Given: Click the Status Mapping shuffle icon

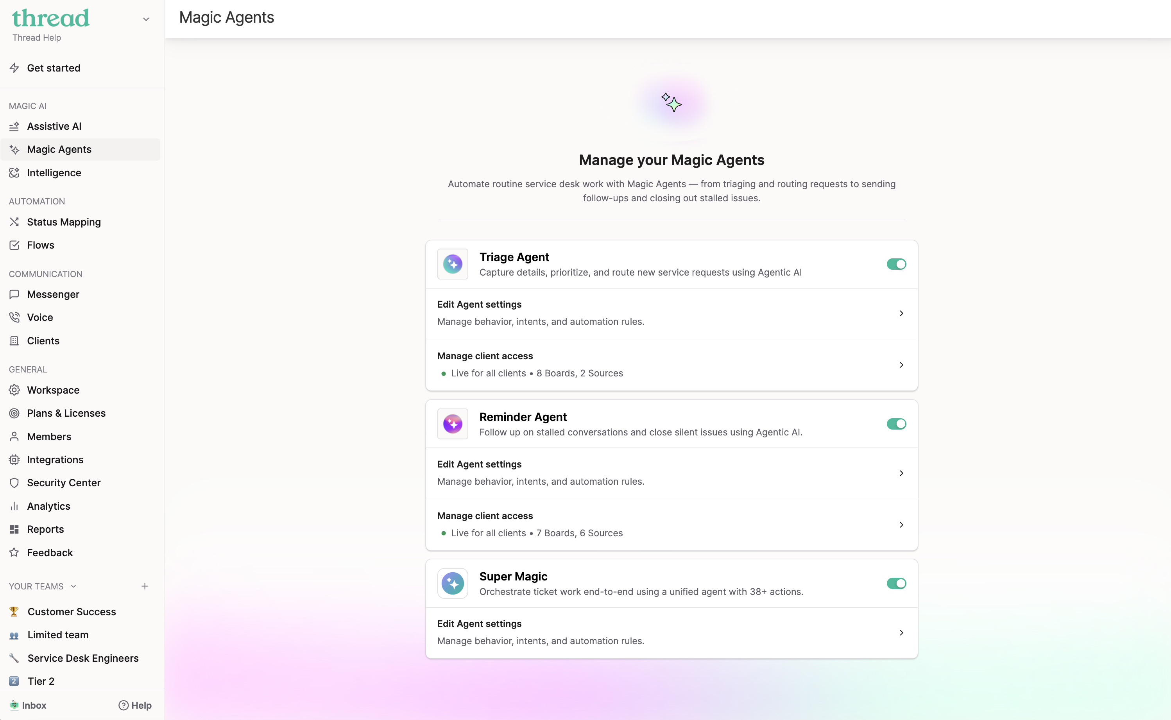Looking at the screenshot, I should click(14, 222).
